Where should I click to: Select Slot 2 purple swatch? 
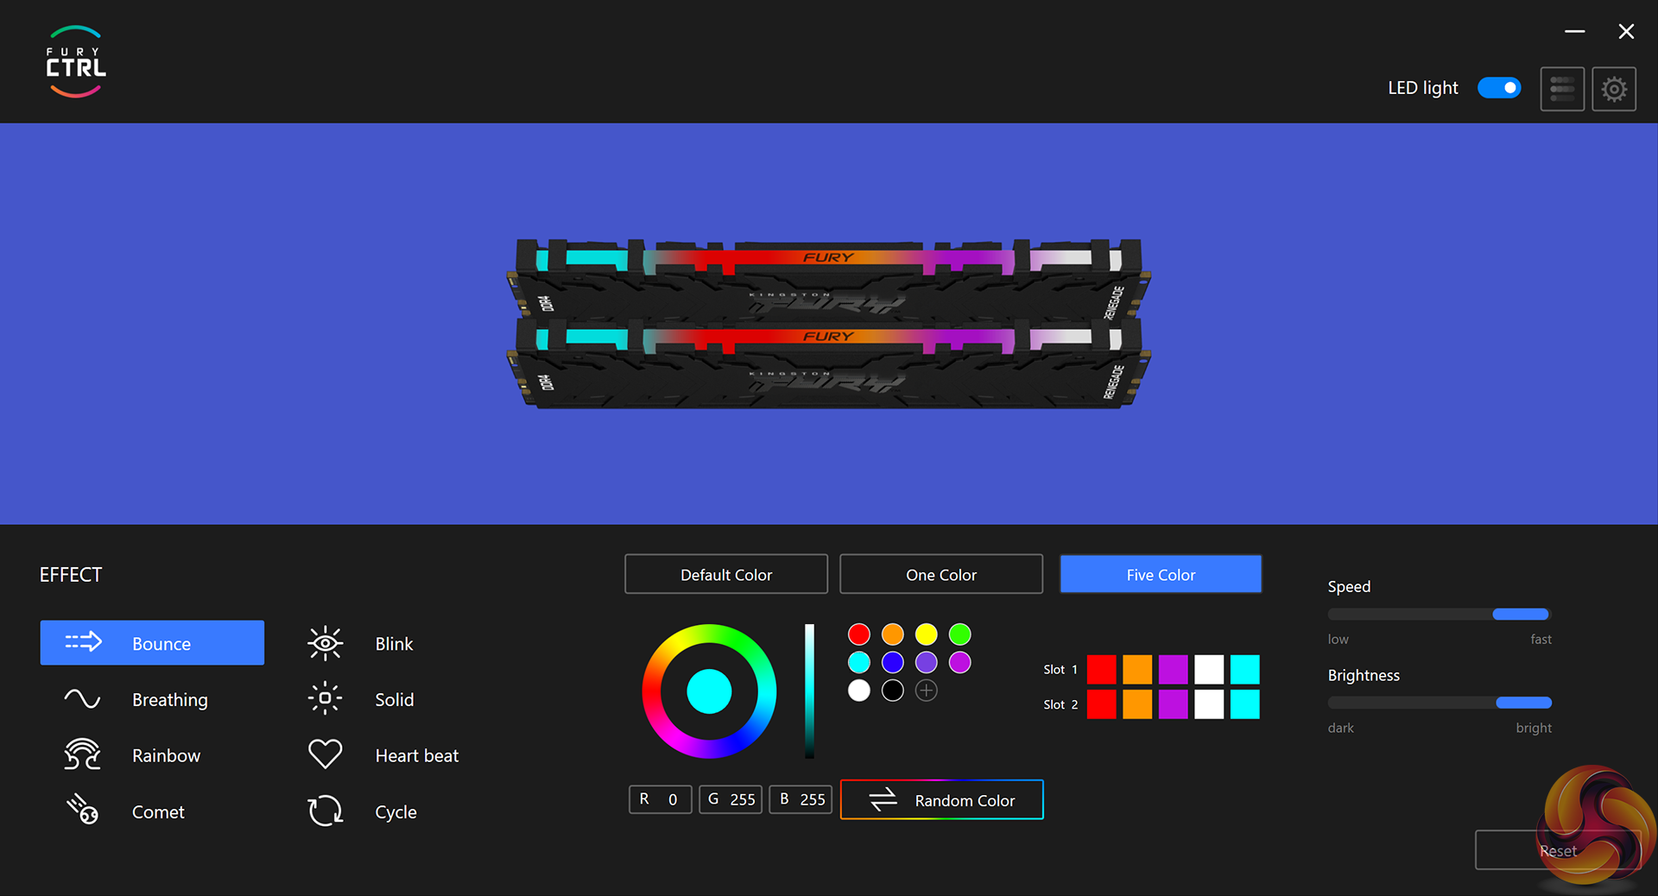click(1174, 704)
